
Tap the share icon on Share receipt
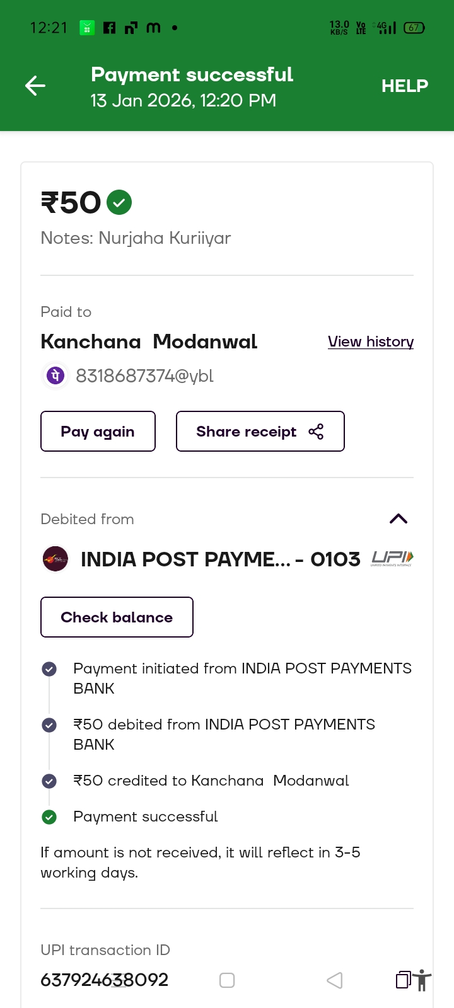(x=316, y=432)
